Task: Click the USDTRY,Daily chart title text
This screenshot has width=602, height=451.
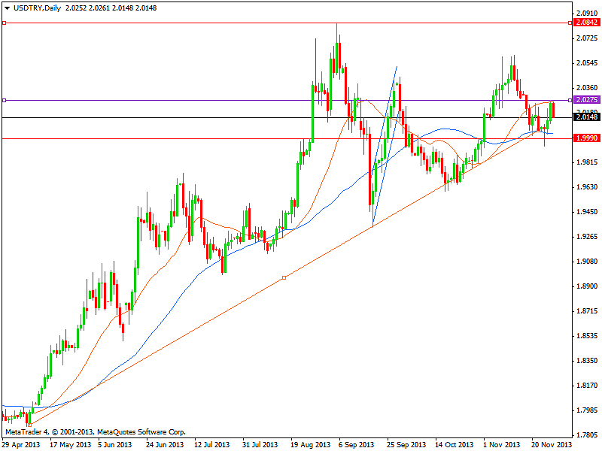Action: tap(38, 7)
